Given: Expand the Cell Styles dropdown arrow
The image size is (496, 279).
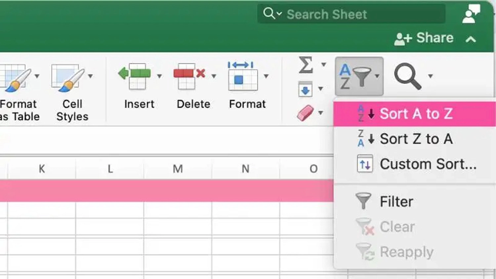Looking at the screenshot, I should [90, 76].
